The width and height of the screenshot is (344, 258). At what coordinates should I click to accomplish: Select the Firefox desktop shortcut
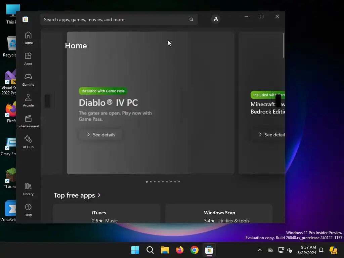pyautogui.click(x=11, y=112)
